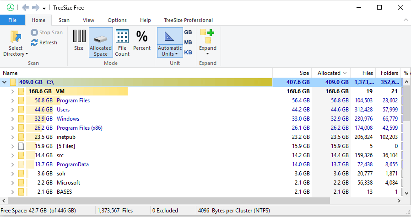Viewport: 411px width, 217px height.
Task: Open the TreeSize Professional tab
Action: [188, 20]
